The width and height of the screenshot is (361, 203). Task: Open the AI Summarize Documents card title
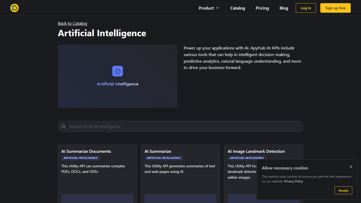pyautogui.click(x=86, y=151)
